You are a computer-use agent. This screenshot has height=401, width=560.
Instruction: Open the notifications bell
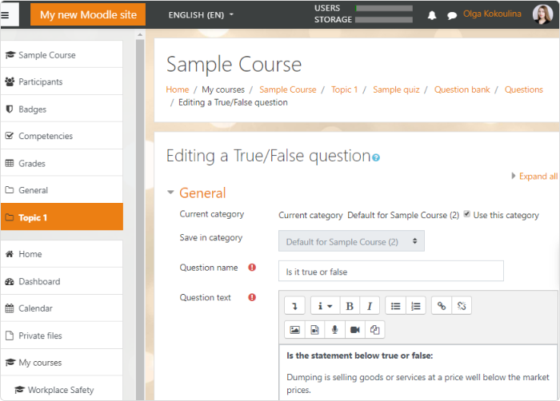[432, 15]
